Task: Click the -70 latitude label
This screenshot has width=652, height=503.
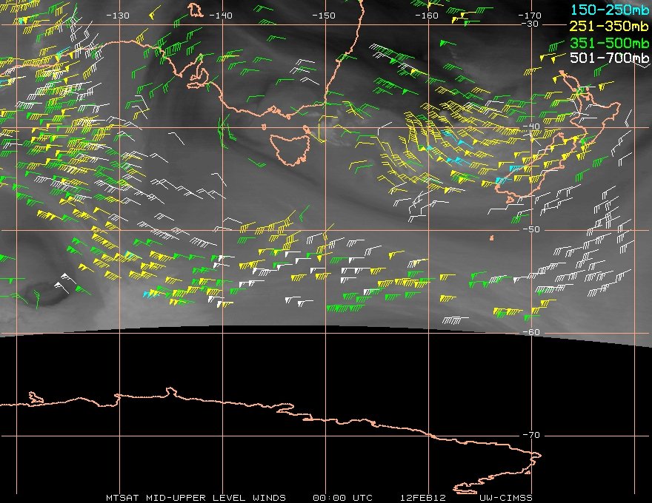Action: point(531,436)
